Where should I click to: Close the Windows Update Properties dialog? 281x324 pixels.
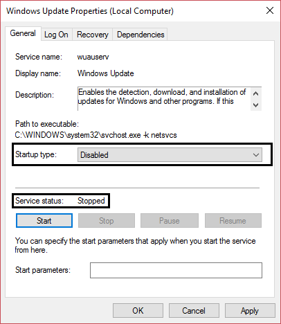tap(270, 10)
